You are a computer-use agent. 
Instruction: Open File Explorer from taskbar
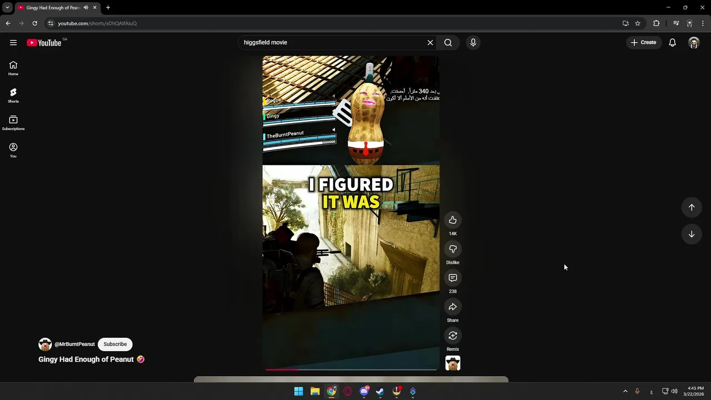coord(315,391)
